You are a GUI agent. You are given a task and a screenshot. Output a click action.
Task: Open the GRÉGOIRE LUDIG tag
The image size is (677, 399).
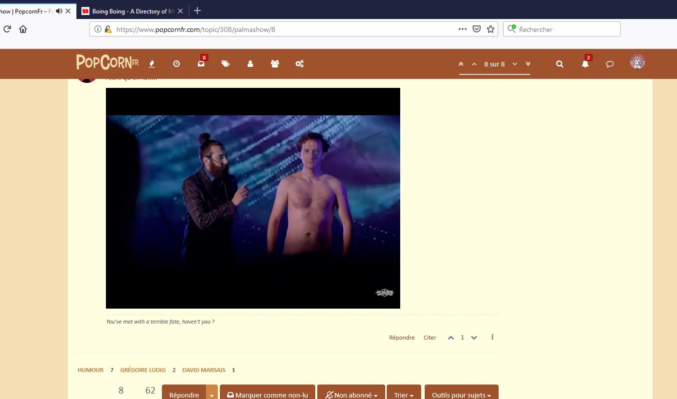click(x=143, y=370)
